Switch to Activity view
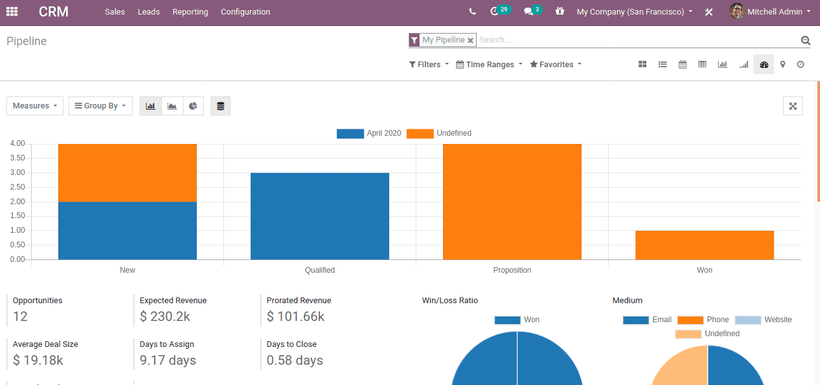The height and width of the screenshot is (385, 820). click(x=800, y=64)
